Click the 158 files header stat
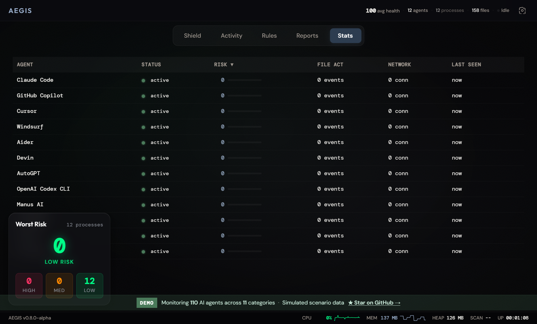Viewport: 537px width, 324px height. point(480,10)
